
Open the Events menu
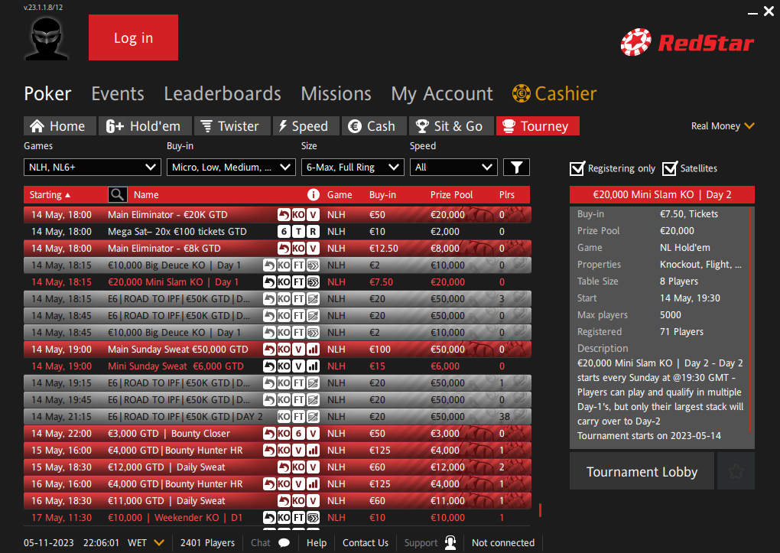118,93
